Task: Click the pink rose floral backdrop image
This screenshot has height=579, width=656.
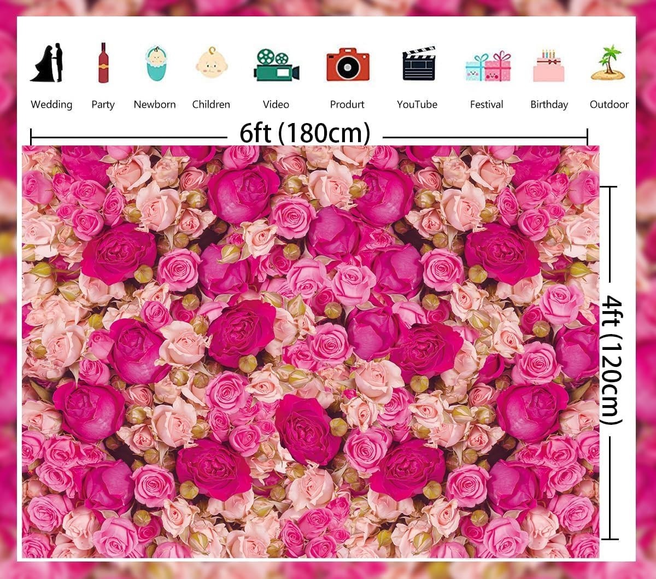Action: click(311, 352)
